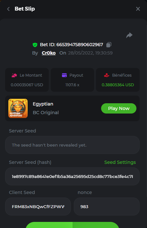Close the Bet Slip panel
Viewport: 147px width, 228px height.
pos(138,9)
